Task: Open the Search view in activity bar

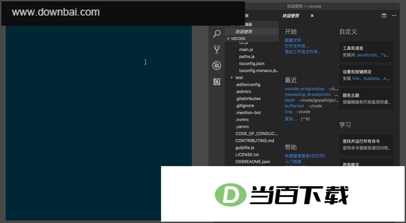Action: point(217,33)
